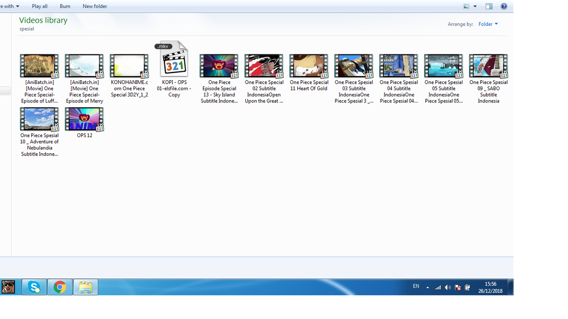Screen dimensions: 568x319
Task: Open the clock showing 15:56
Action: (x=490, y=287)
